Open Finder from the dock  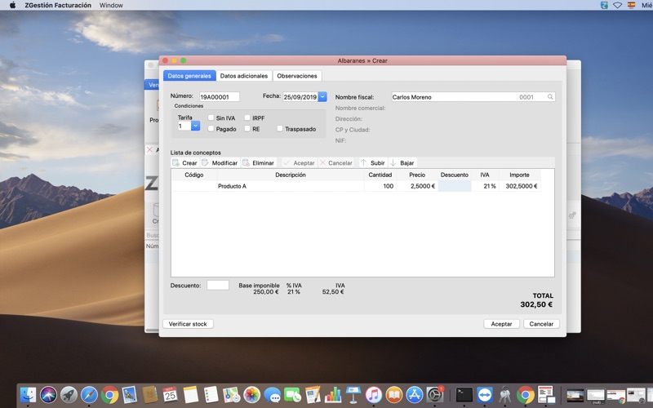[x=29, y=395]
